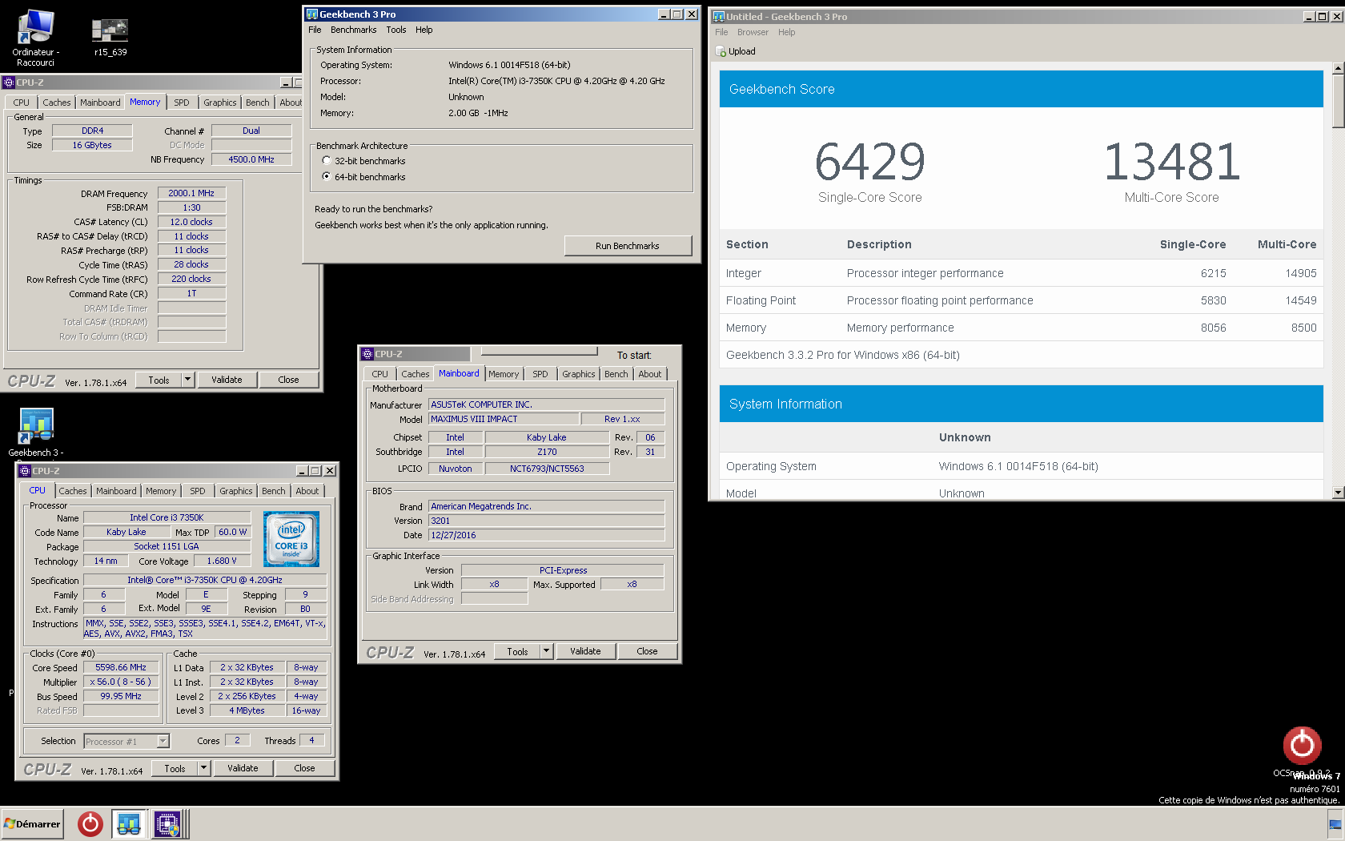
Task: Switch to Graphics tab in Mainboard CPU-Z window
Action: (578, 374)
